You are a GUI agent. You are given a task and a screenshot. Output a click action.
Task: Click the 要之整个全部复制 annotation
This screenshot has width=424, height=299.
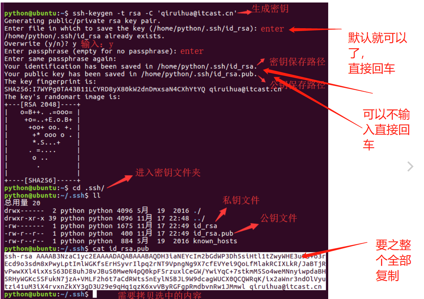coord(394,260)
